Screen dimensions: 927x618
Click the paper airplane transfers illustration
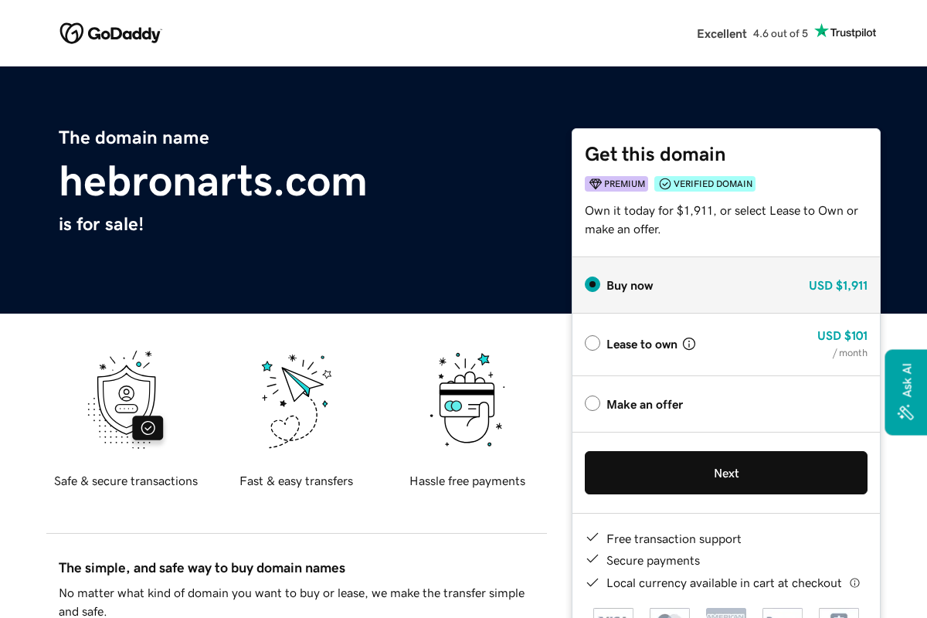(297, 399)
